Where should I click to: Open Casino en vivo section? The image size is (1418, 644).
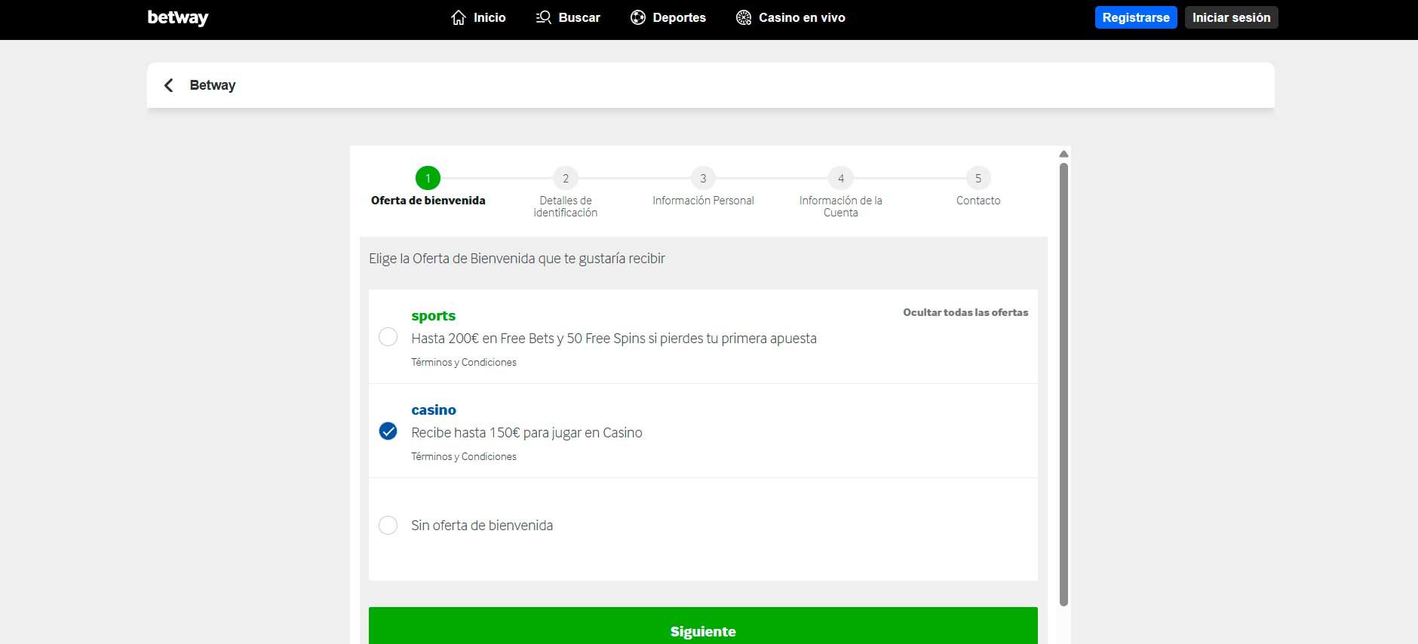coord(790,17)
